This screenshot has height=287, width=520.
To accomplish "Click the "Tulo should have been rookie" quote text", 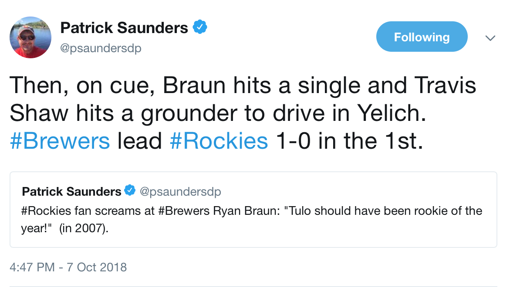I will (371, 211).
